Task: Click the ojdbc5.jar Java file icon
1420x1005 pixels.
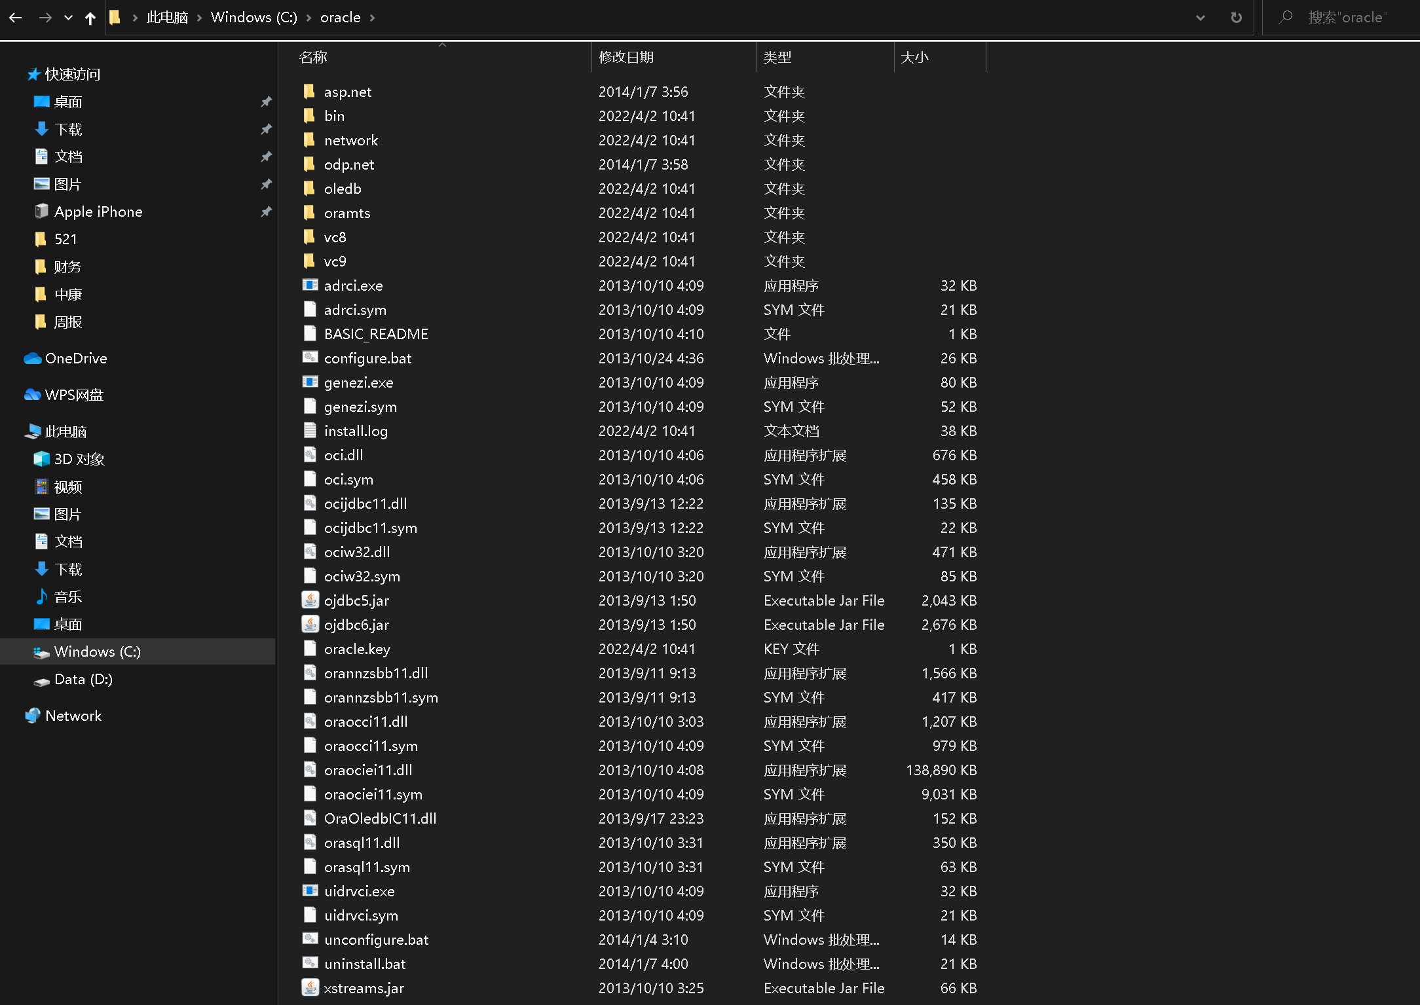Action: pyautogui.click(x=310, y=600)
